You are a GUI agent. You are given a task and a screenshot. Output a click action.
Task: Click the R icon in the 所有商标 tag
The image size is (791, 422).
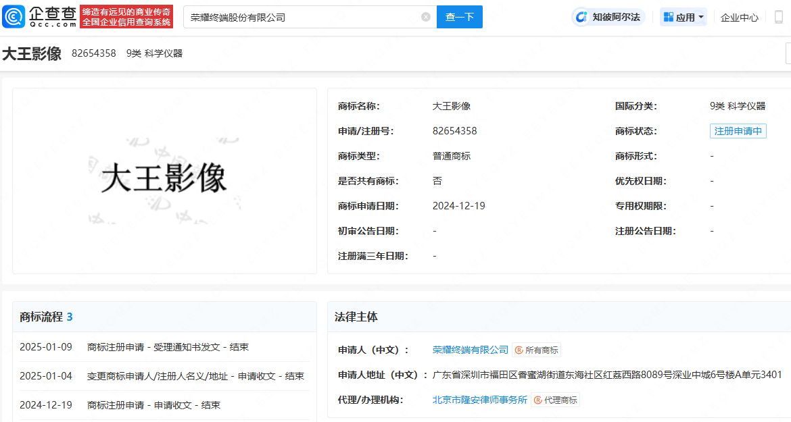pyautogui.click(x=519, y=350)
